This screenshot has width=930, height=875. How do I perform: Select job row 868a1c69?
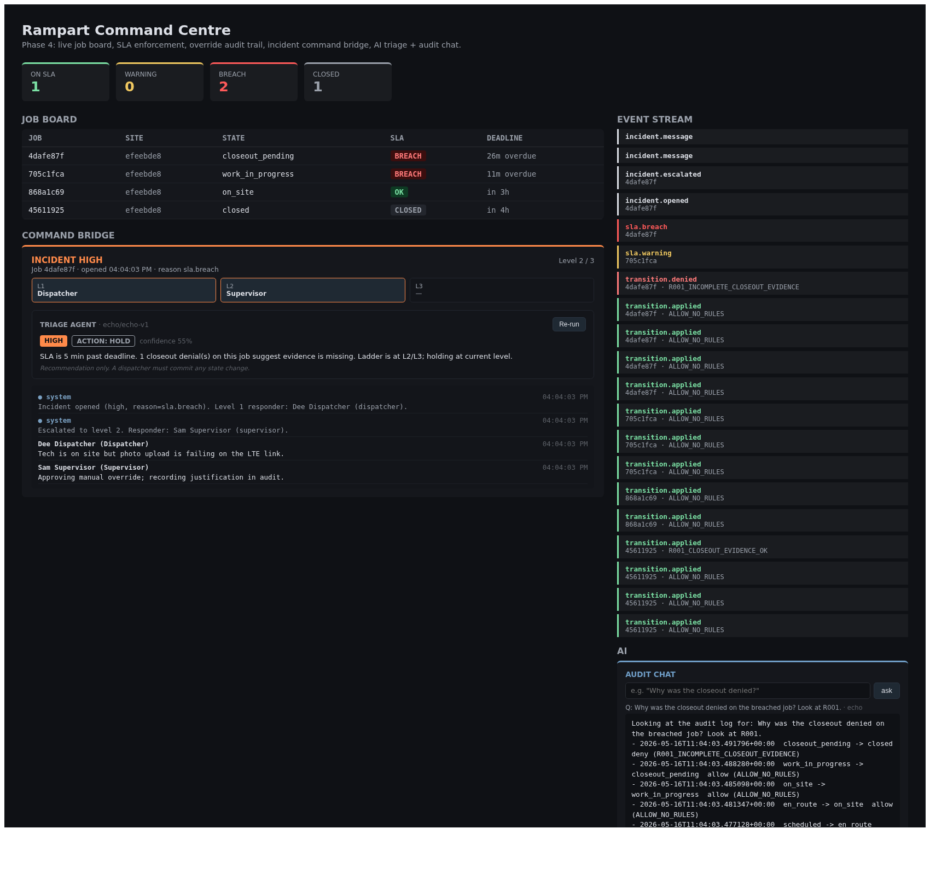313,192
